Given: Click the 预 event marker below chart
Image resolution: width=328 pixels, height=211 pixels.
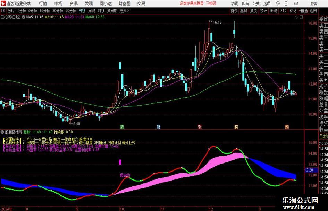Looking at the screenshot, I should (287, 126).
